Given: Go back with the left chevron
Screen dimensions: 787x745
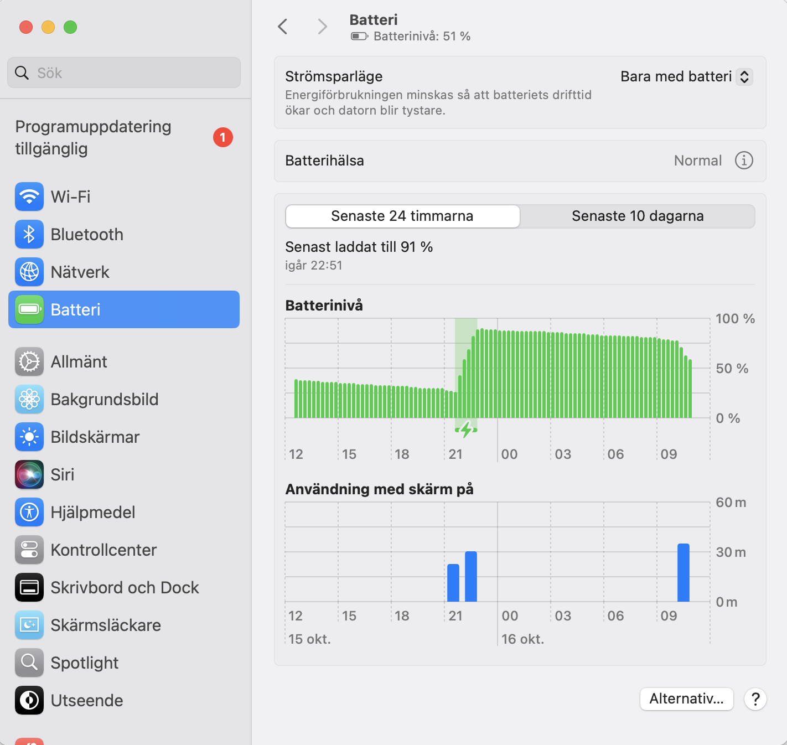Looking at the screenshot, I should tap(283, 27).
